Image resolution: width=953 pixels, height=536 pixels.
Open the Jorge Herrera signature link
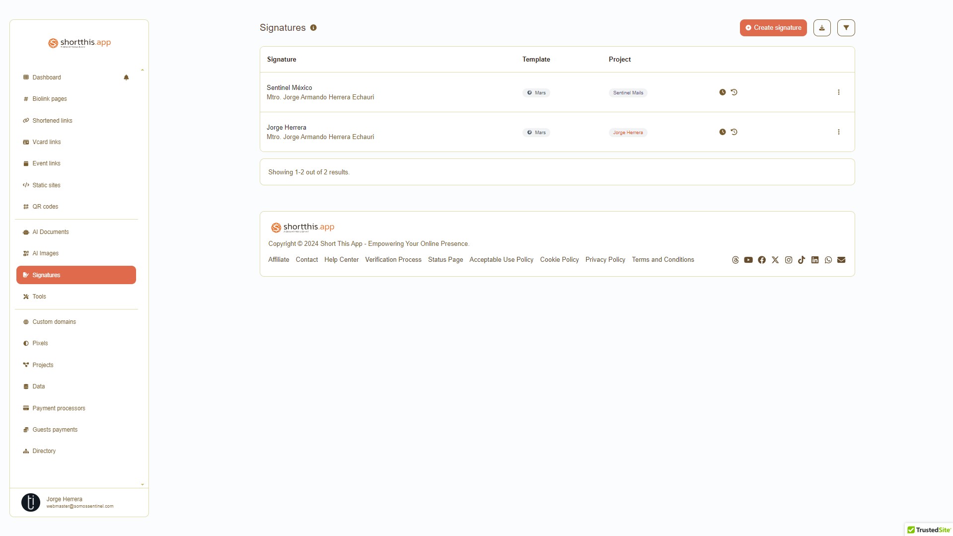point(287,128)
